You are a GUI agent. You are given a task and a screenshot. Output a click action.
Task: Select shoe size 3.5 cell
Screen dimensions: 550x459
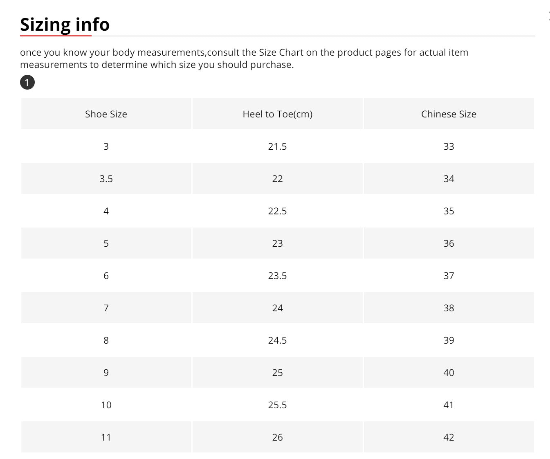click(x=106, y=179)
